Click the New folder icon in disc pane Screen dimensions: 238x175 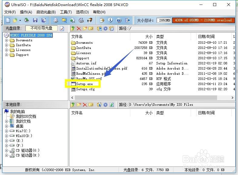click(85, 29)
